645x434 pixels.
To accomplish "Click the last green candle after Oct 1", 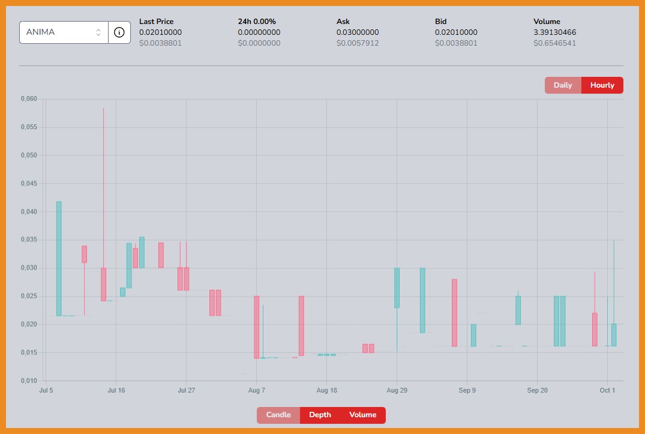I will (614, 335).
